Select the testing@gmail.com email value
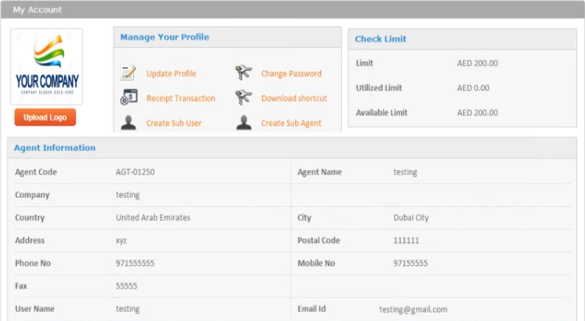 click(413, 309)
